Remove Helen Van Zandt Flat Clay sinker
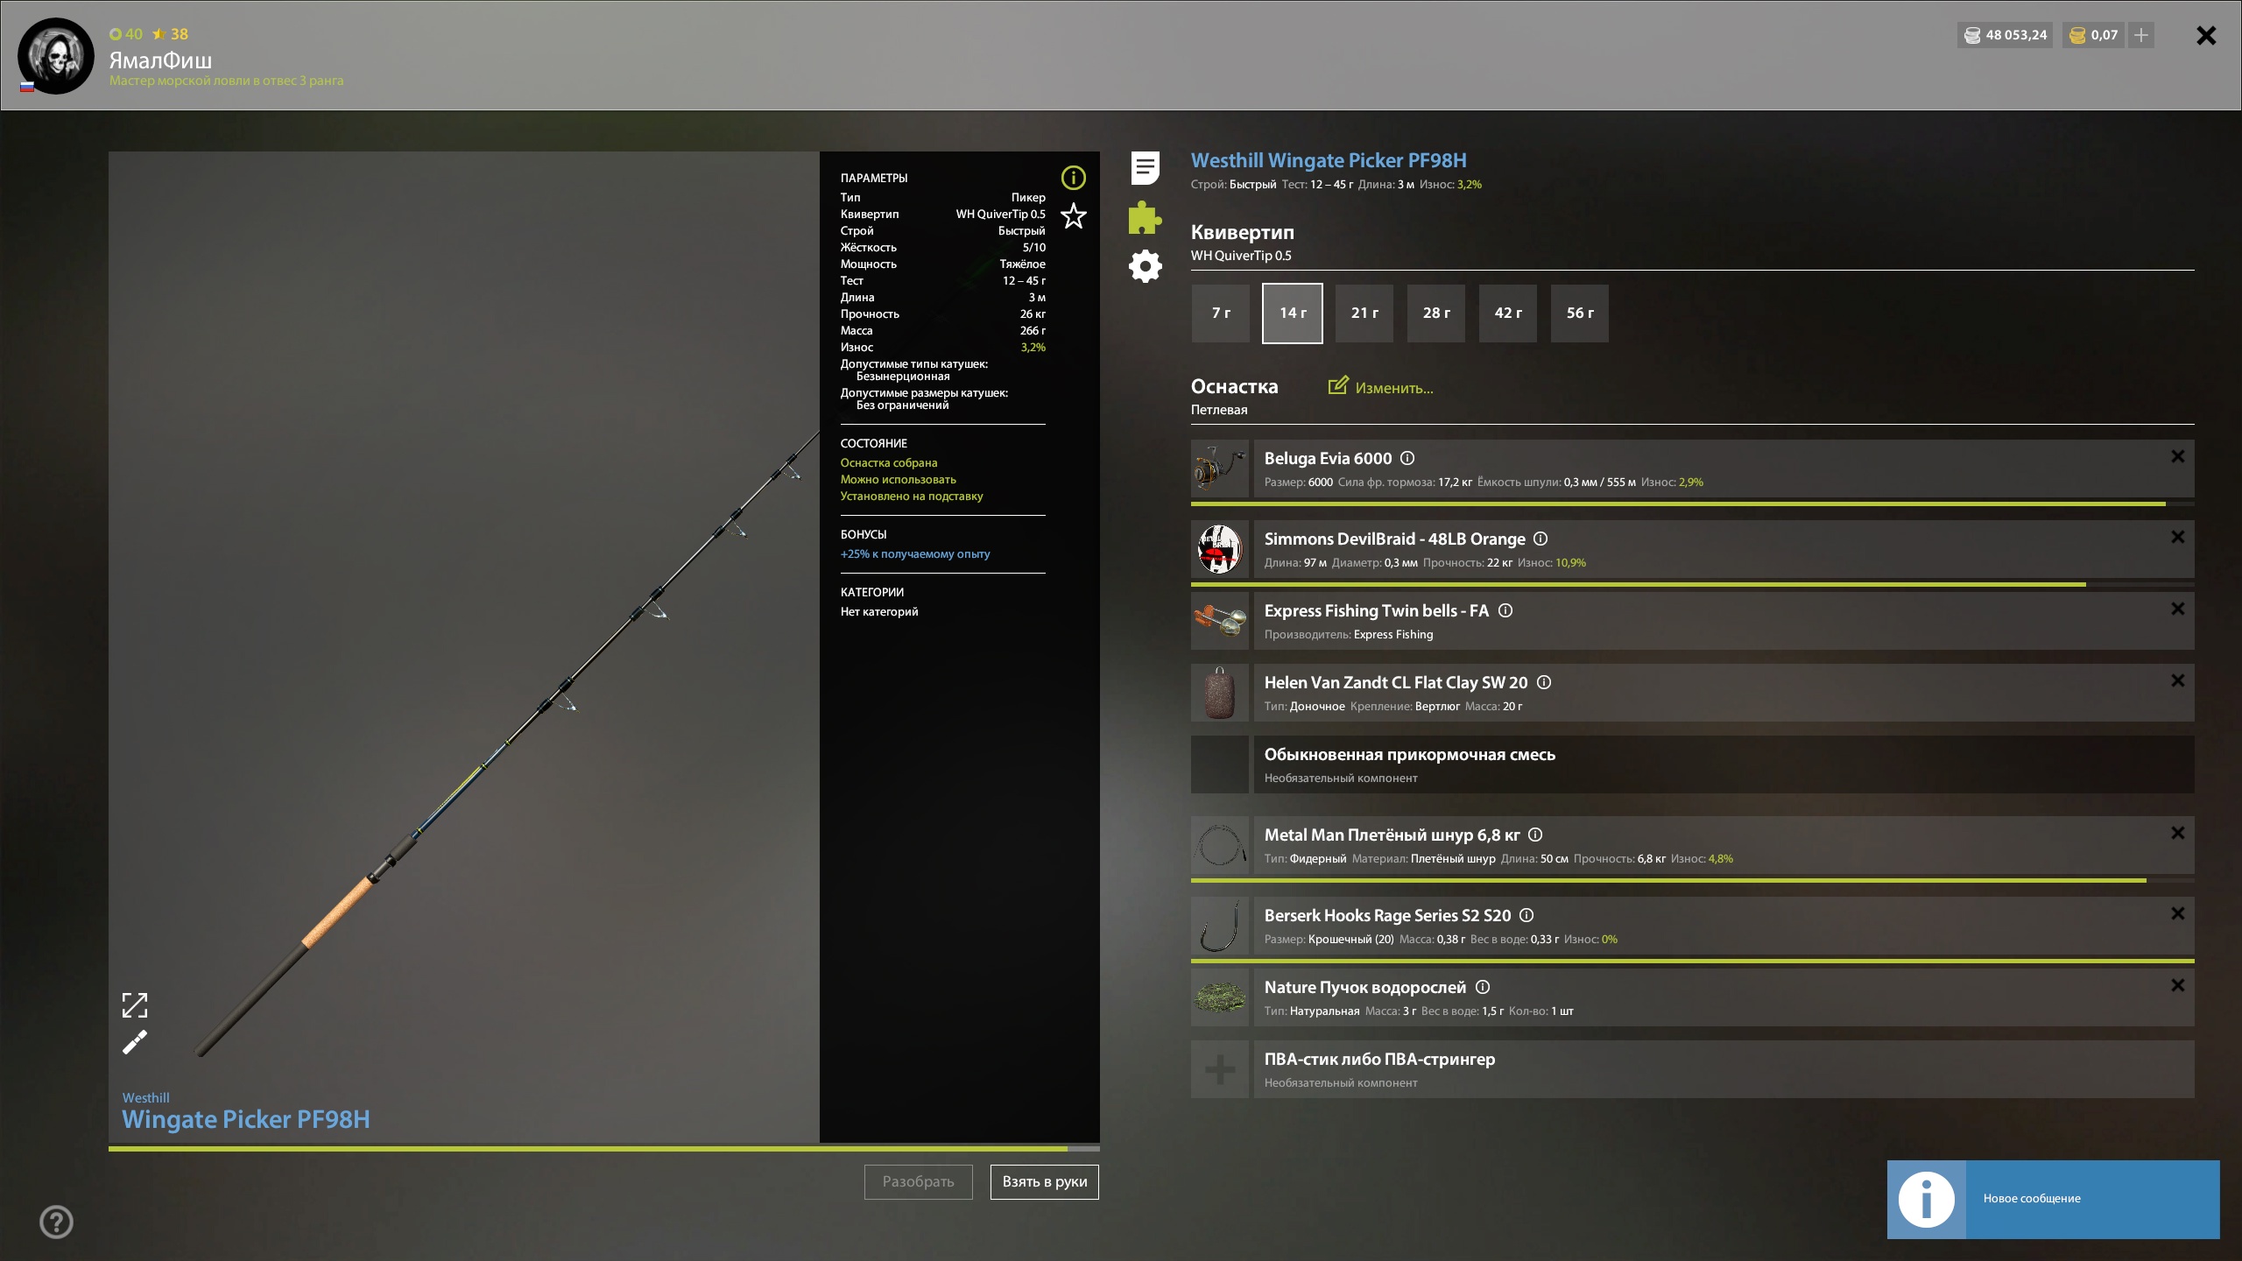Screen dimensions: 2242x1261 point(2178,680)
